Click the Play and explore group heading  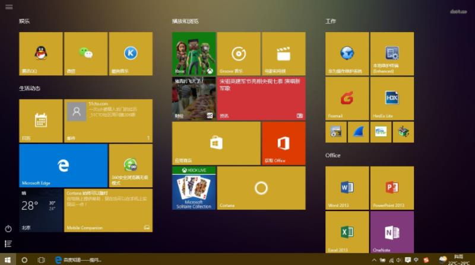185,21
